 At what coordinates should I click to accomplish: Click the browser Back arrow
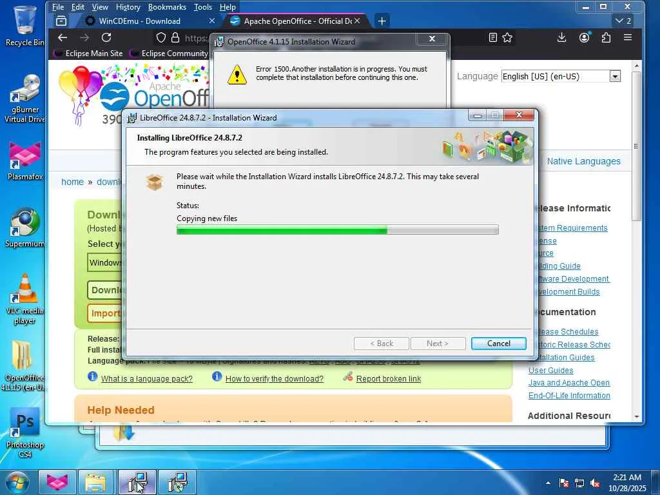(x=63, y=37)
